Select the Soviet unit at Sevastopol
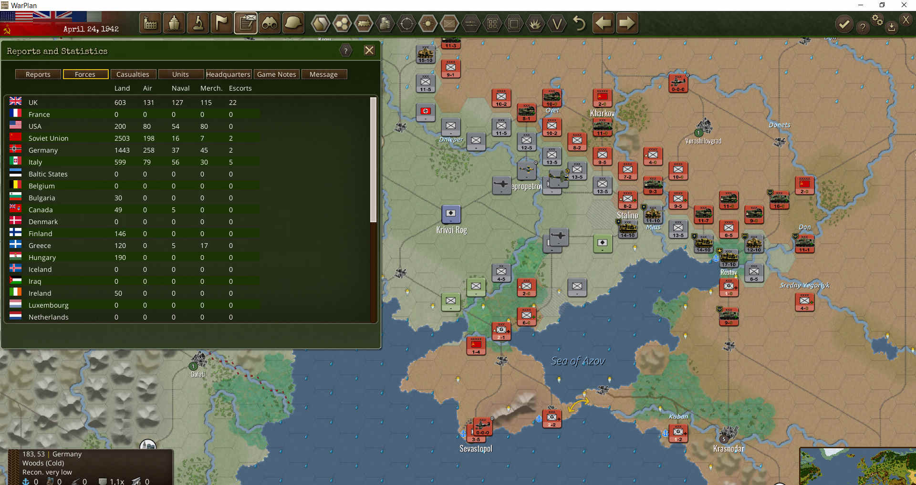 [482, 426]
